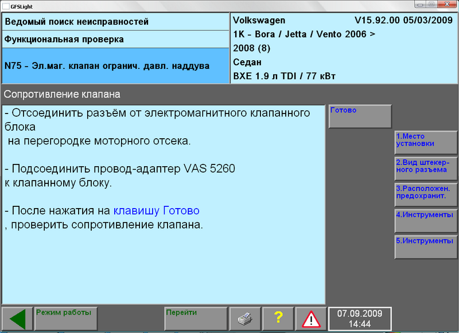The image size is (459, 333).
Task: Click the printer icon button
Action: 245,319
